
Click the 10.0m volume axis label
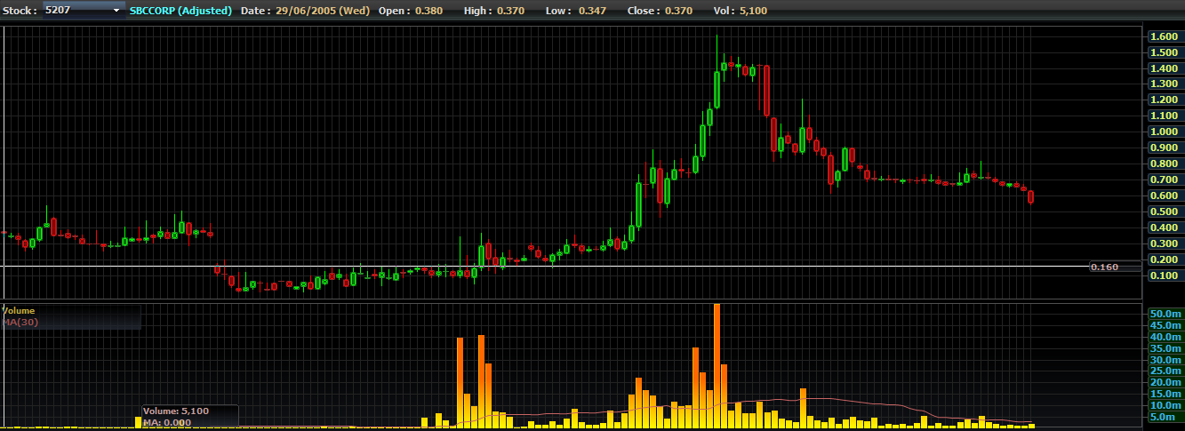(x=1165, y=405)
